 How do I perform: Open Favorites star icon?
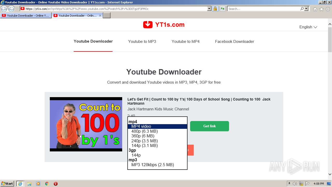321,9
